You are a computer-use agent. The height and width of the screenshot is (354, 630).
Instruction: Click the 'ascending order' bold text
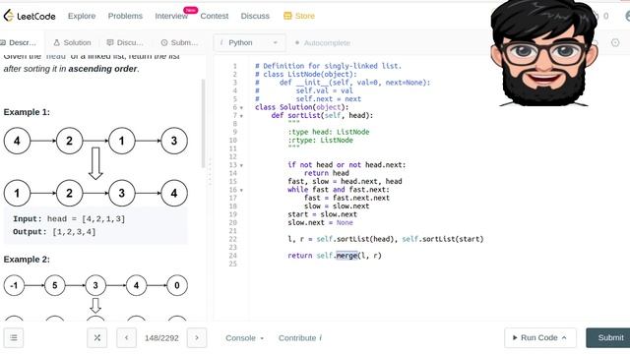[102, 69]
